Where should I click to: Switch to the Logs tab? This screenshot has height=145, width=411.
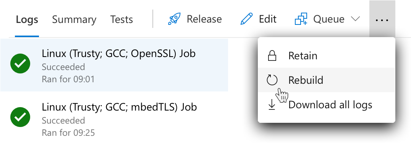[27, 20]
